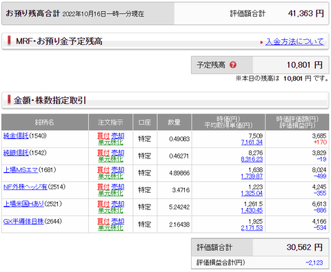This screenshot has height=272, width=331.
Task: Click the 時価評価額(円) 評価損益 column header
Action: (x=297, y=122)
